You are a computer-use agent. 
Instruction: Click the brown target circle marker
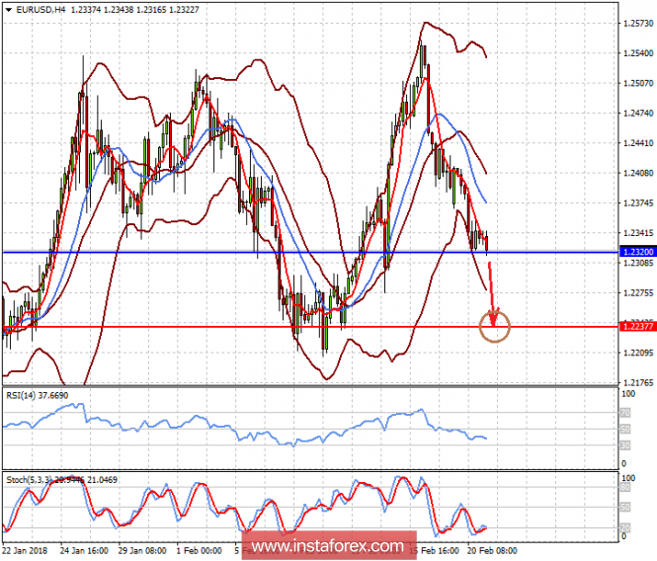pyautogui.click(x=494, y=326)
